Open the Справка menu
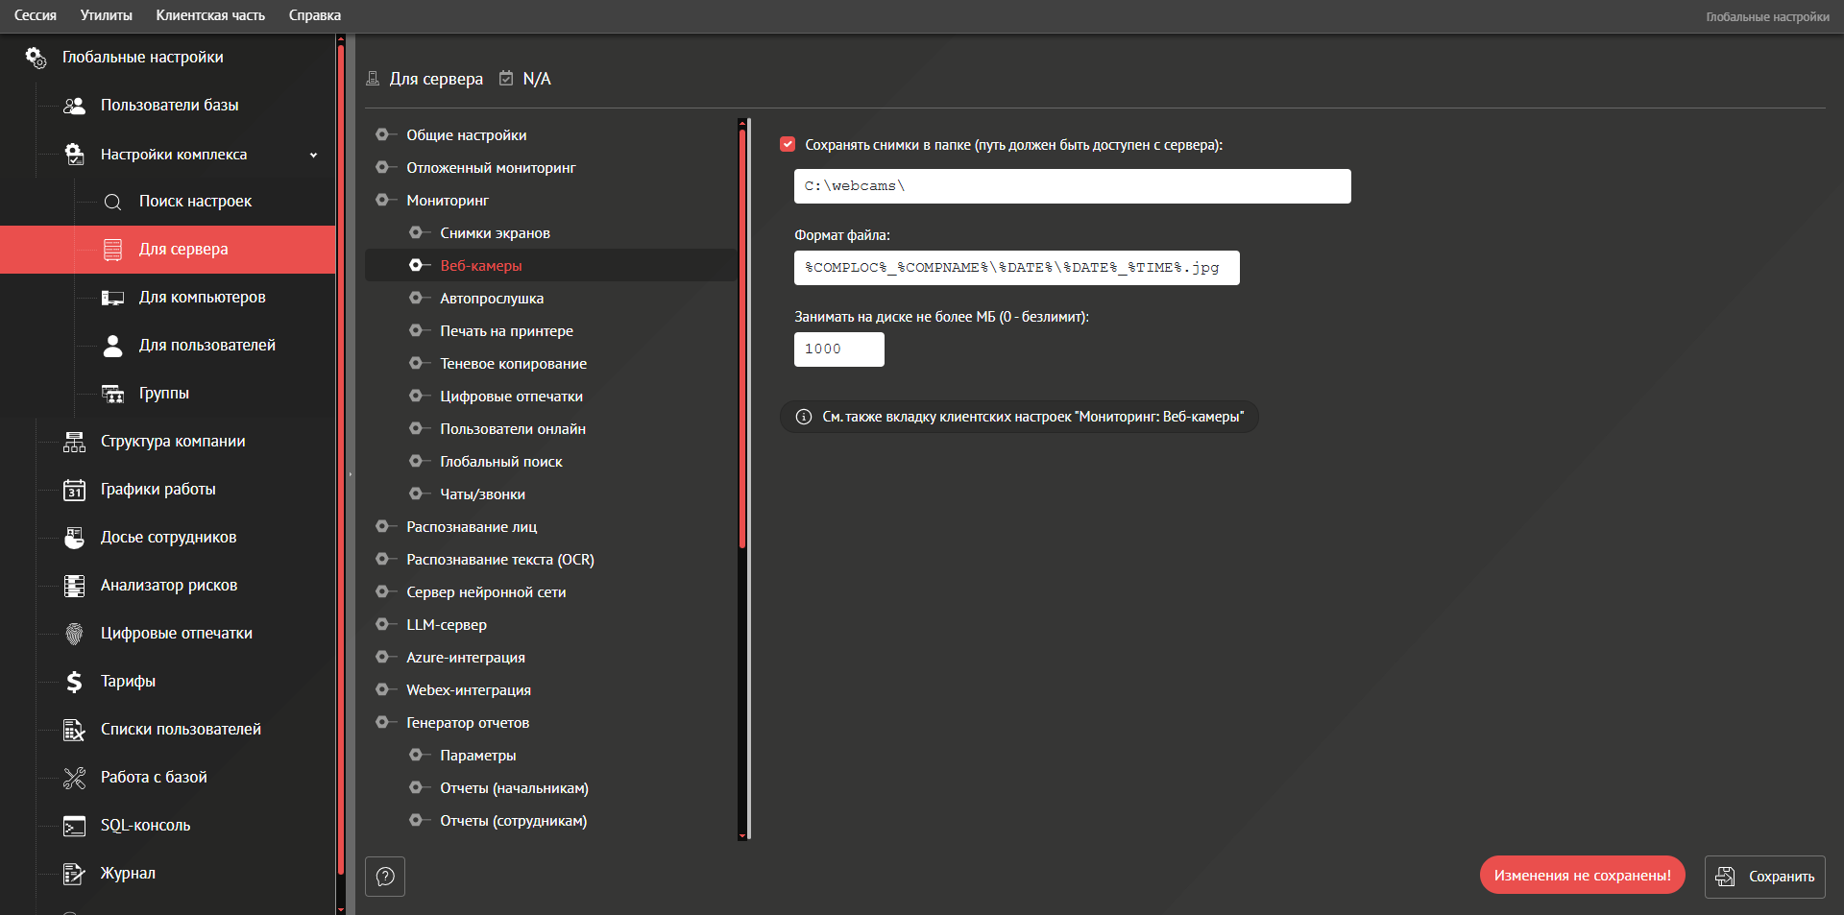 (314, 15)
